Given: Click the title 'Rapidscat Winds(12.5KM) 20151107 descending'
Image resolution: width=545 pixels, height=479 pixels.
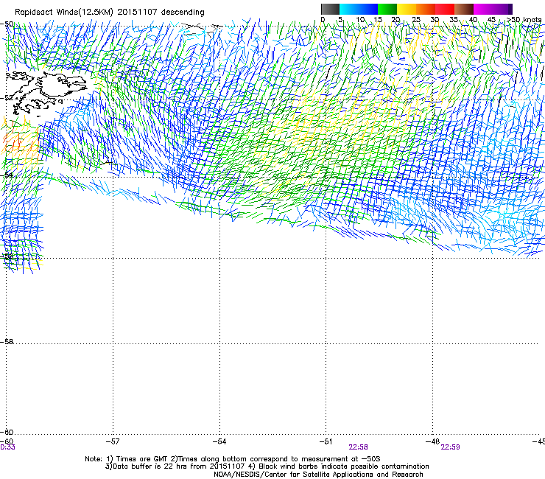Looking at the screenshot, I should 110,13.
